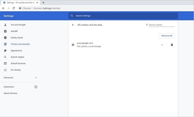
Task: Click the Privacy and security shield icon
Action: coord(5,44)
